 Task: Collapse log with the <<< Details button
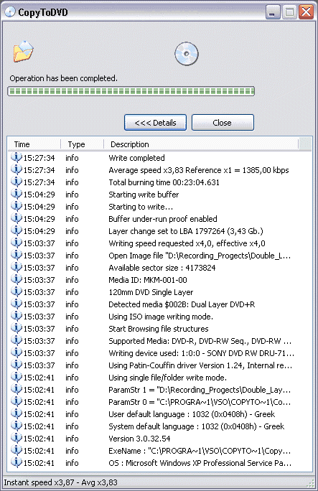[155, 123]
